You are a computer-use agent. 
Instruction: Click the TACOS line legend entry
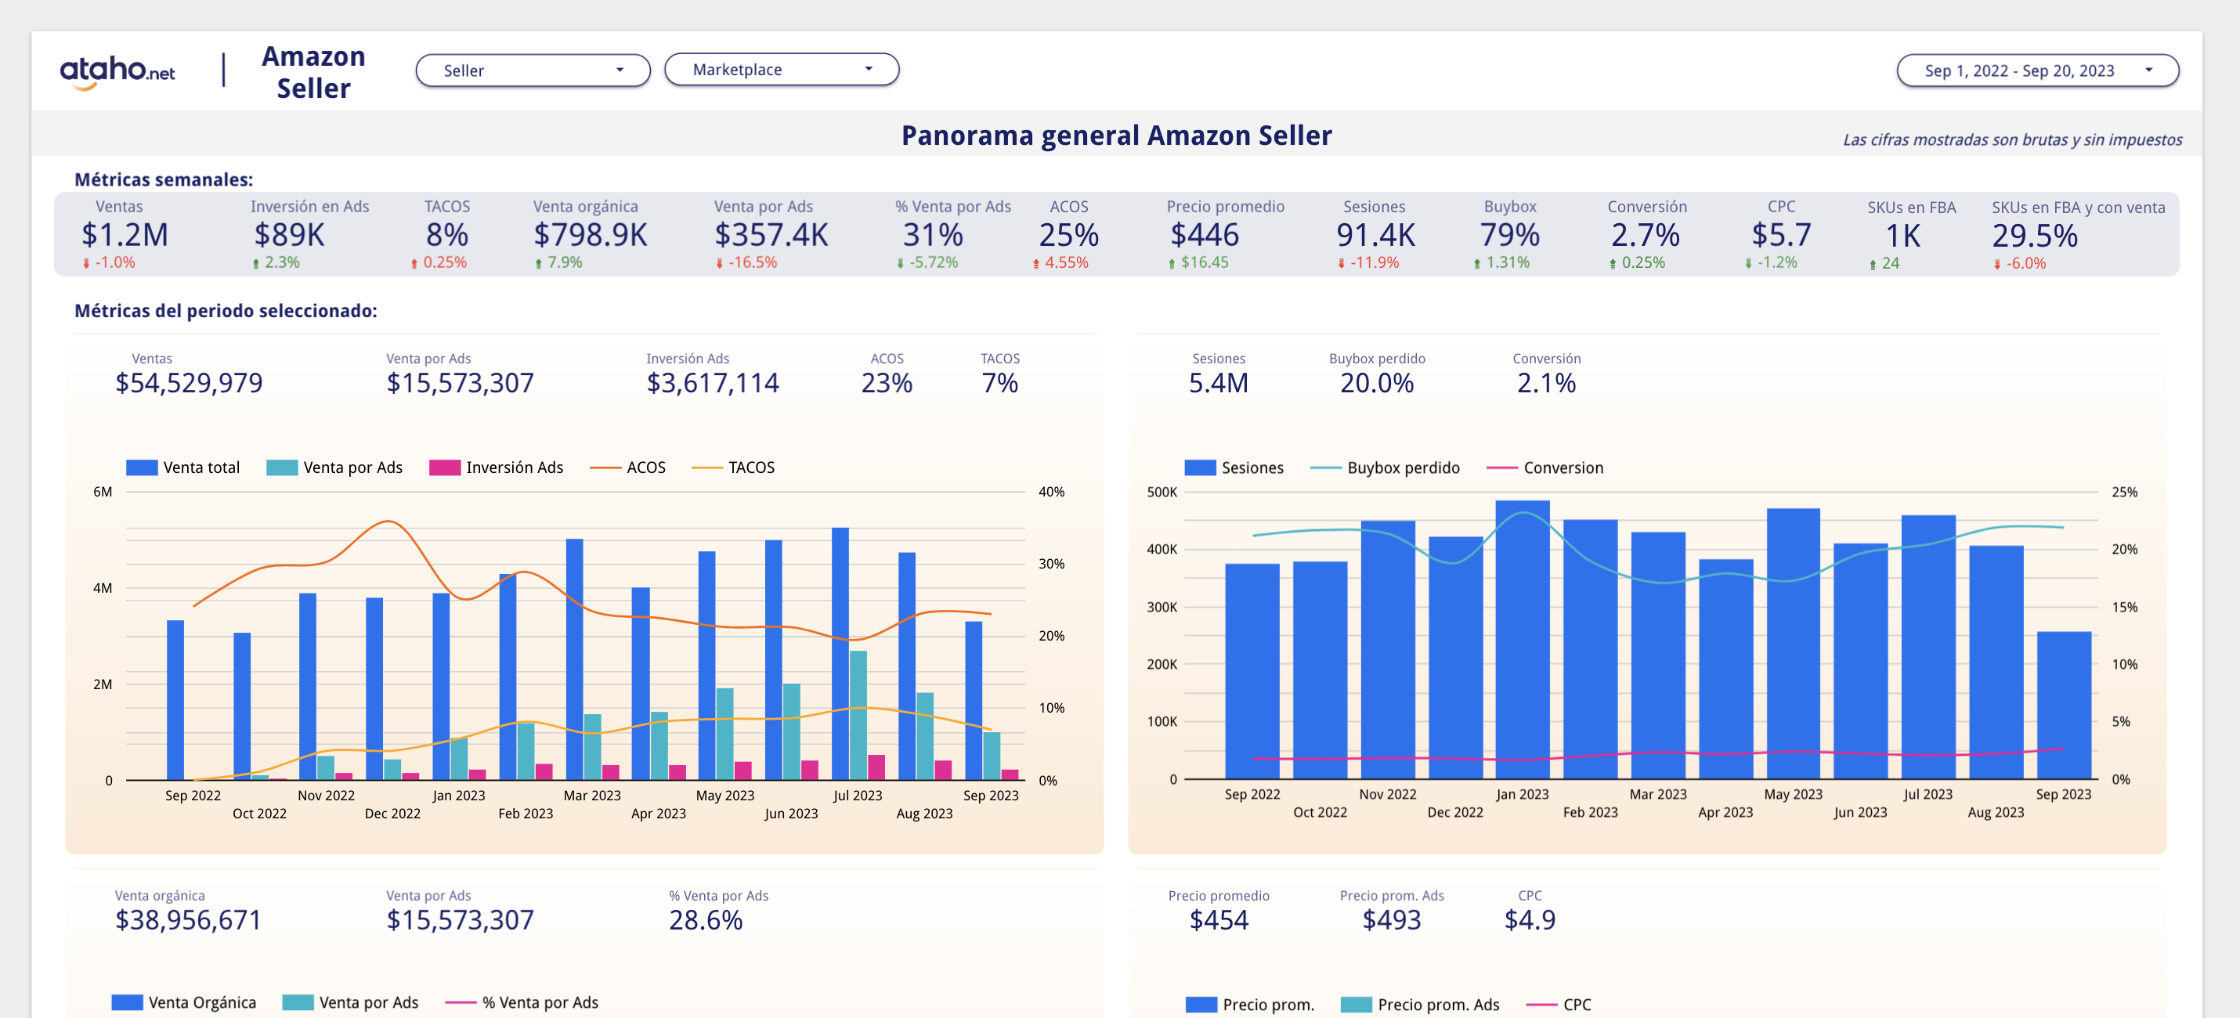click(733, 467)
